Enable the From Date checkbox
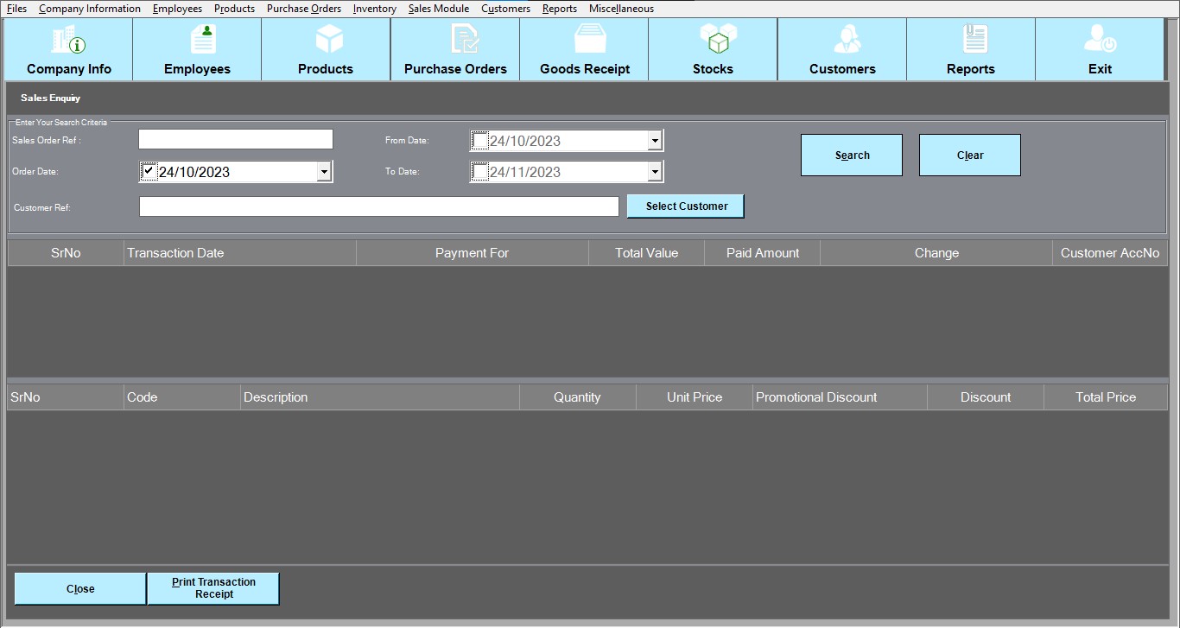 [x=480, y=141]
